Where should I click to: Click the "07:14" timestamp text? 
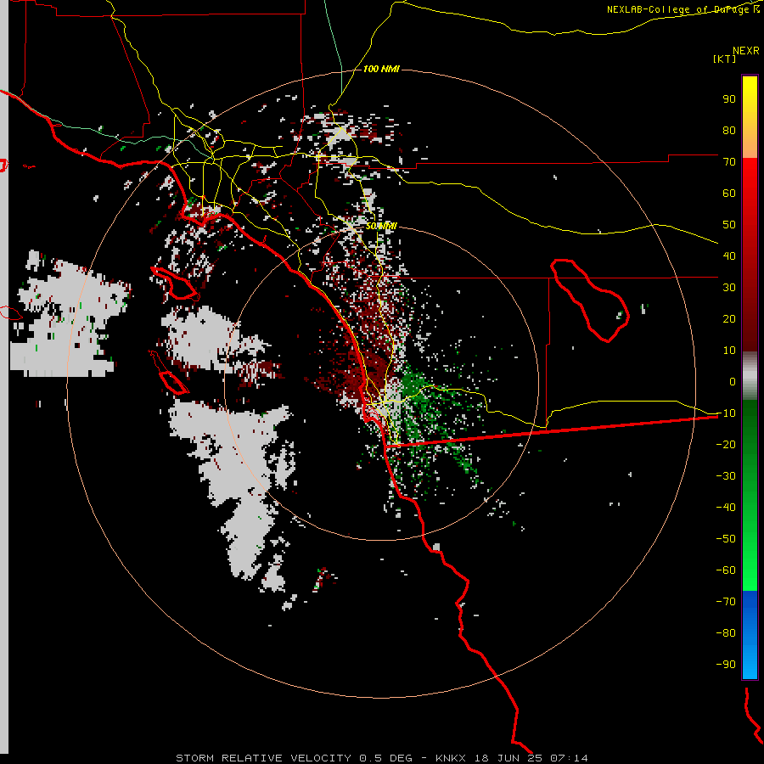click(x=569, y=758)
